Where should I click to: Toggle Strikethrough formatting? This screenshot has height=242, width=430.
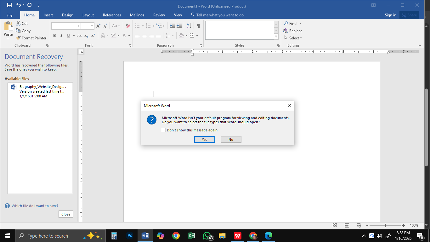click(79, 36)
